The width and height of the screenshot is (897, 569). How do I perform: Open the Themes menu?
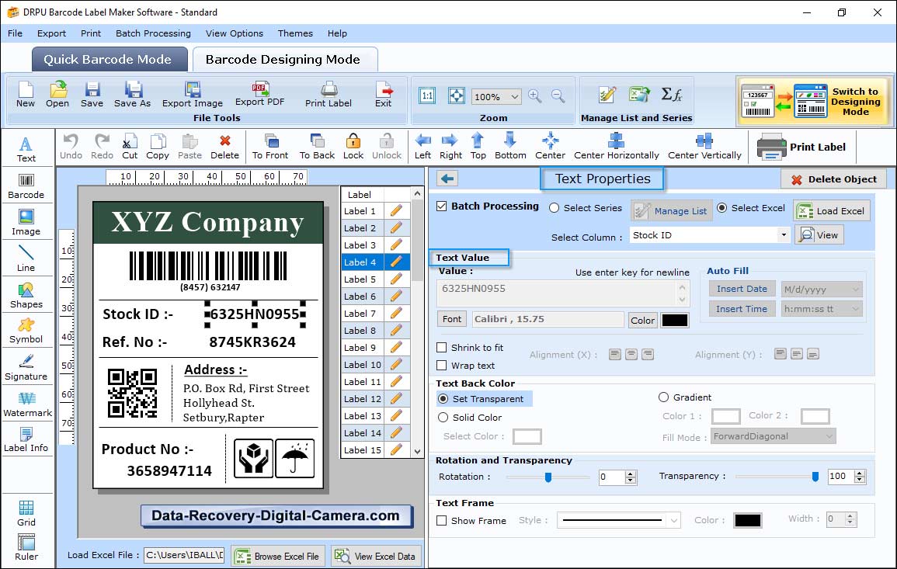click(295, 33)
